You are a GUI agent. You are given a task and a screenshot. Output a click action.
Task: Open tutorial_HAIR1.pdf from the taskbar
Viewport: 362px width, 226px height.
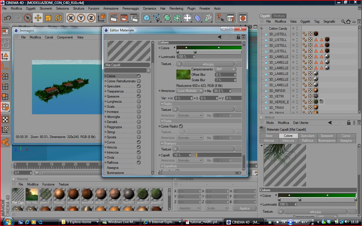(x=203, y=222)
